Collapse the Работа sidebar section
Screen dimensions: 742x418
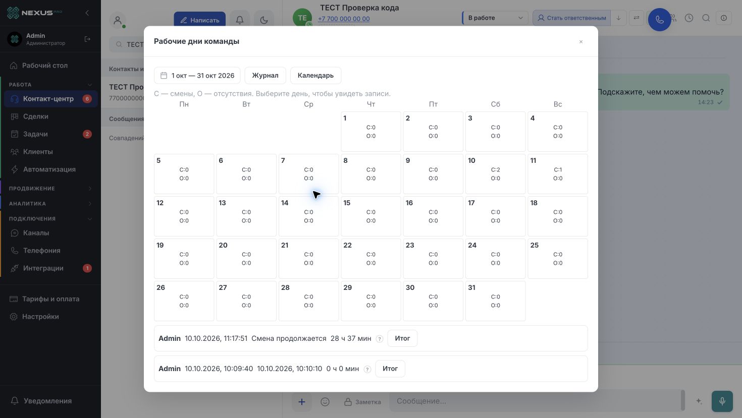[x=50, y=85]
